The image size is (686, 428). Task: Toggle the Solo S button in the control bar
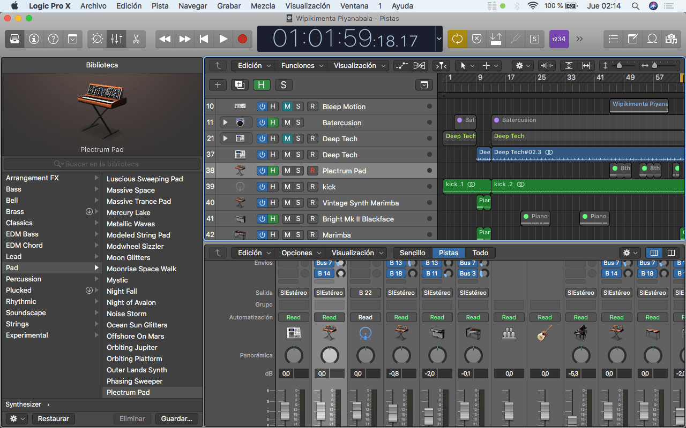[534, 39]
